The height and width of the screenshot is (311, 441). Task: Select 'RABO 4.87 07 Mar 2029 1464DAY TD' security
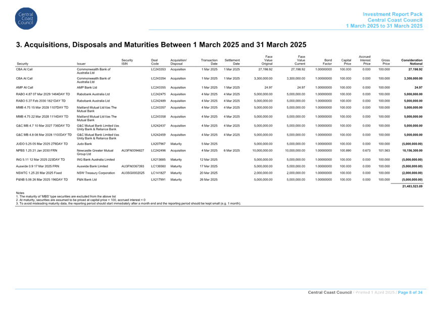pyautogui.click(x=43, y=94)
